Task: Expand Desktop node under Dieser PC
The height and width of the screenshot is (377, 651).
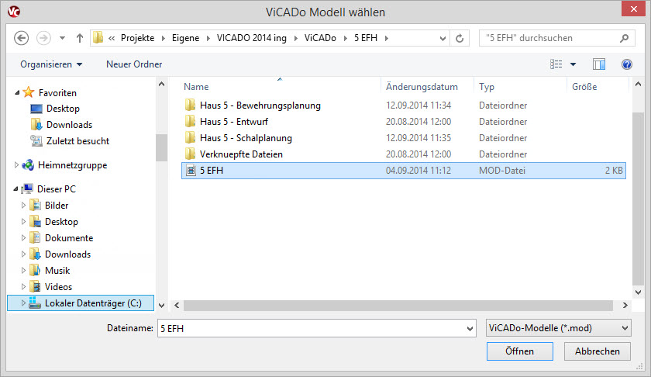Action: tap(23, 222)
